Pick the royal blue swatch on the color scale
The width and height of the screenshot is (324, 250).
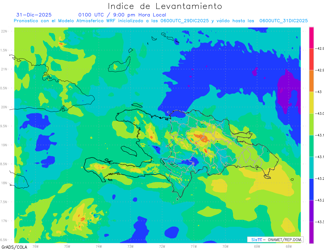tap(311, 189)
